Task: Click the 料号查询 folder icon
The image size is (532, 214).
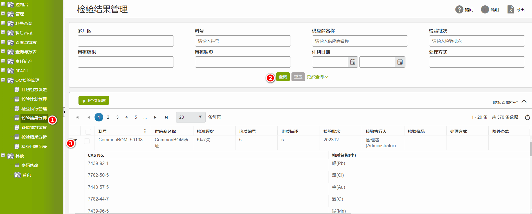Action: click(10, 23)
